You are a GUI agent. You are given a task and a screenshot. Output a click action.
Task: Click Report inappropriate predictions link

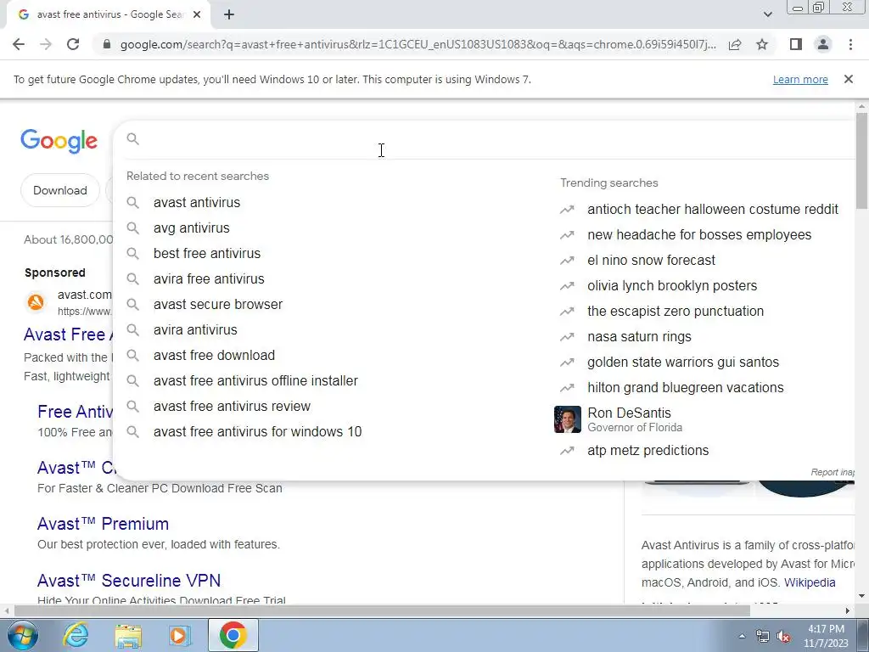point(832,472)
